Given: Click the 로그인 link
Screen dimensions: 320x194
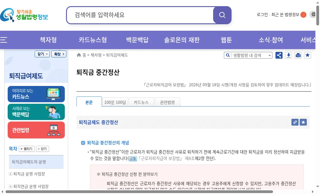Looking at the screenshot, I should click(262, 14).
